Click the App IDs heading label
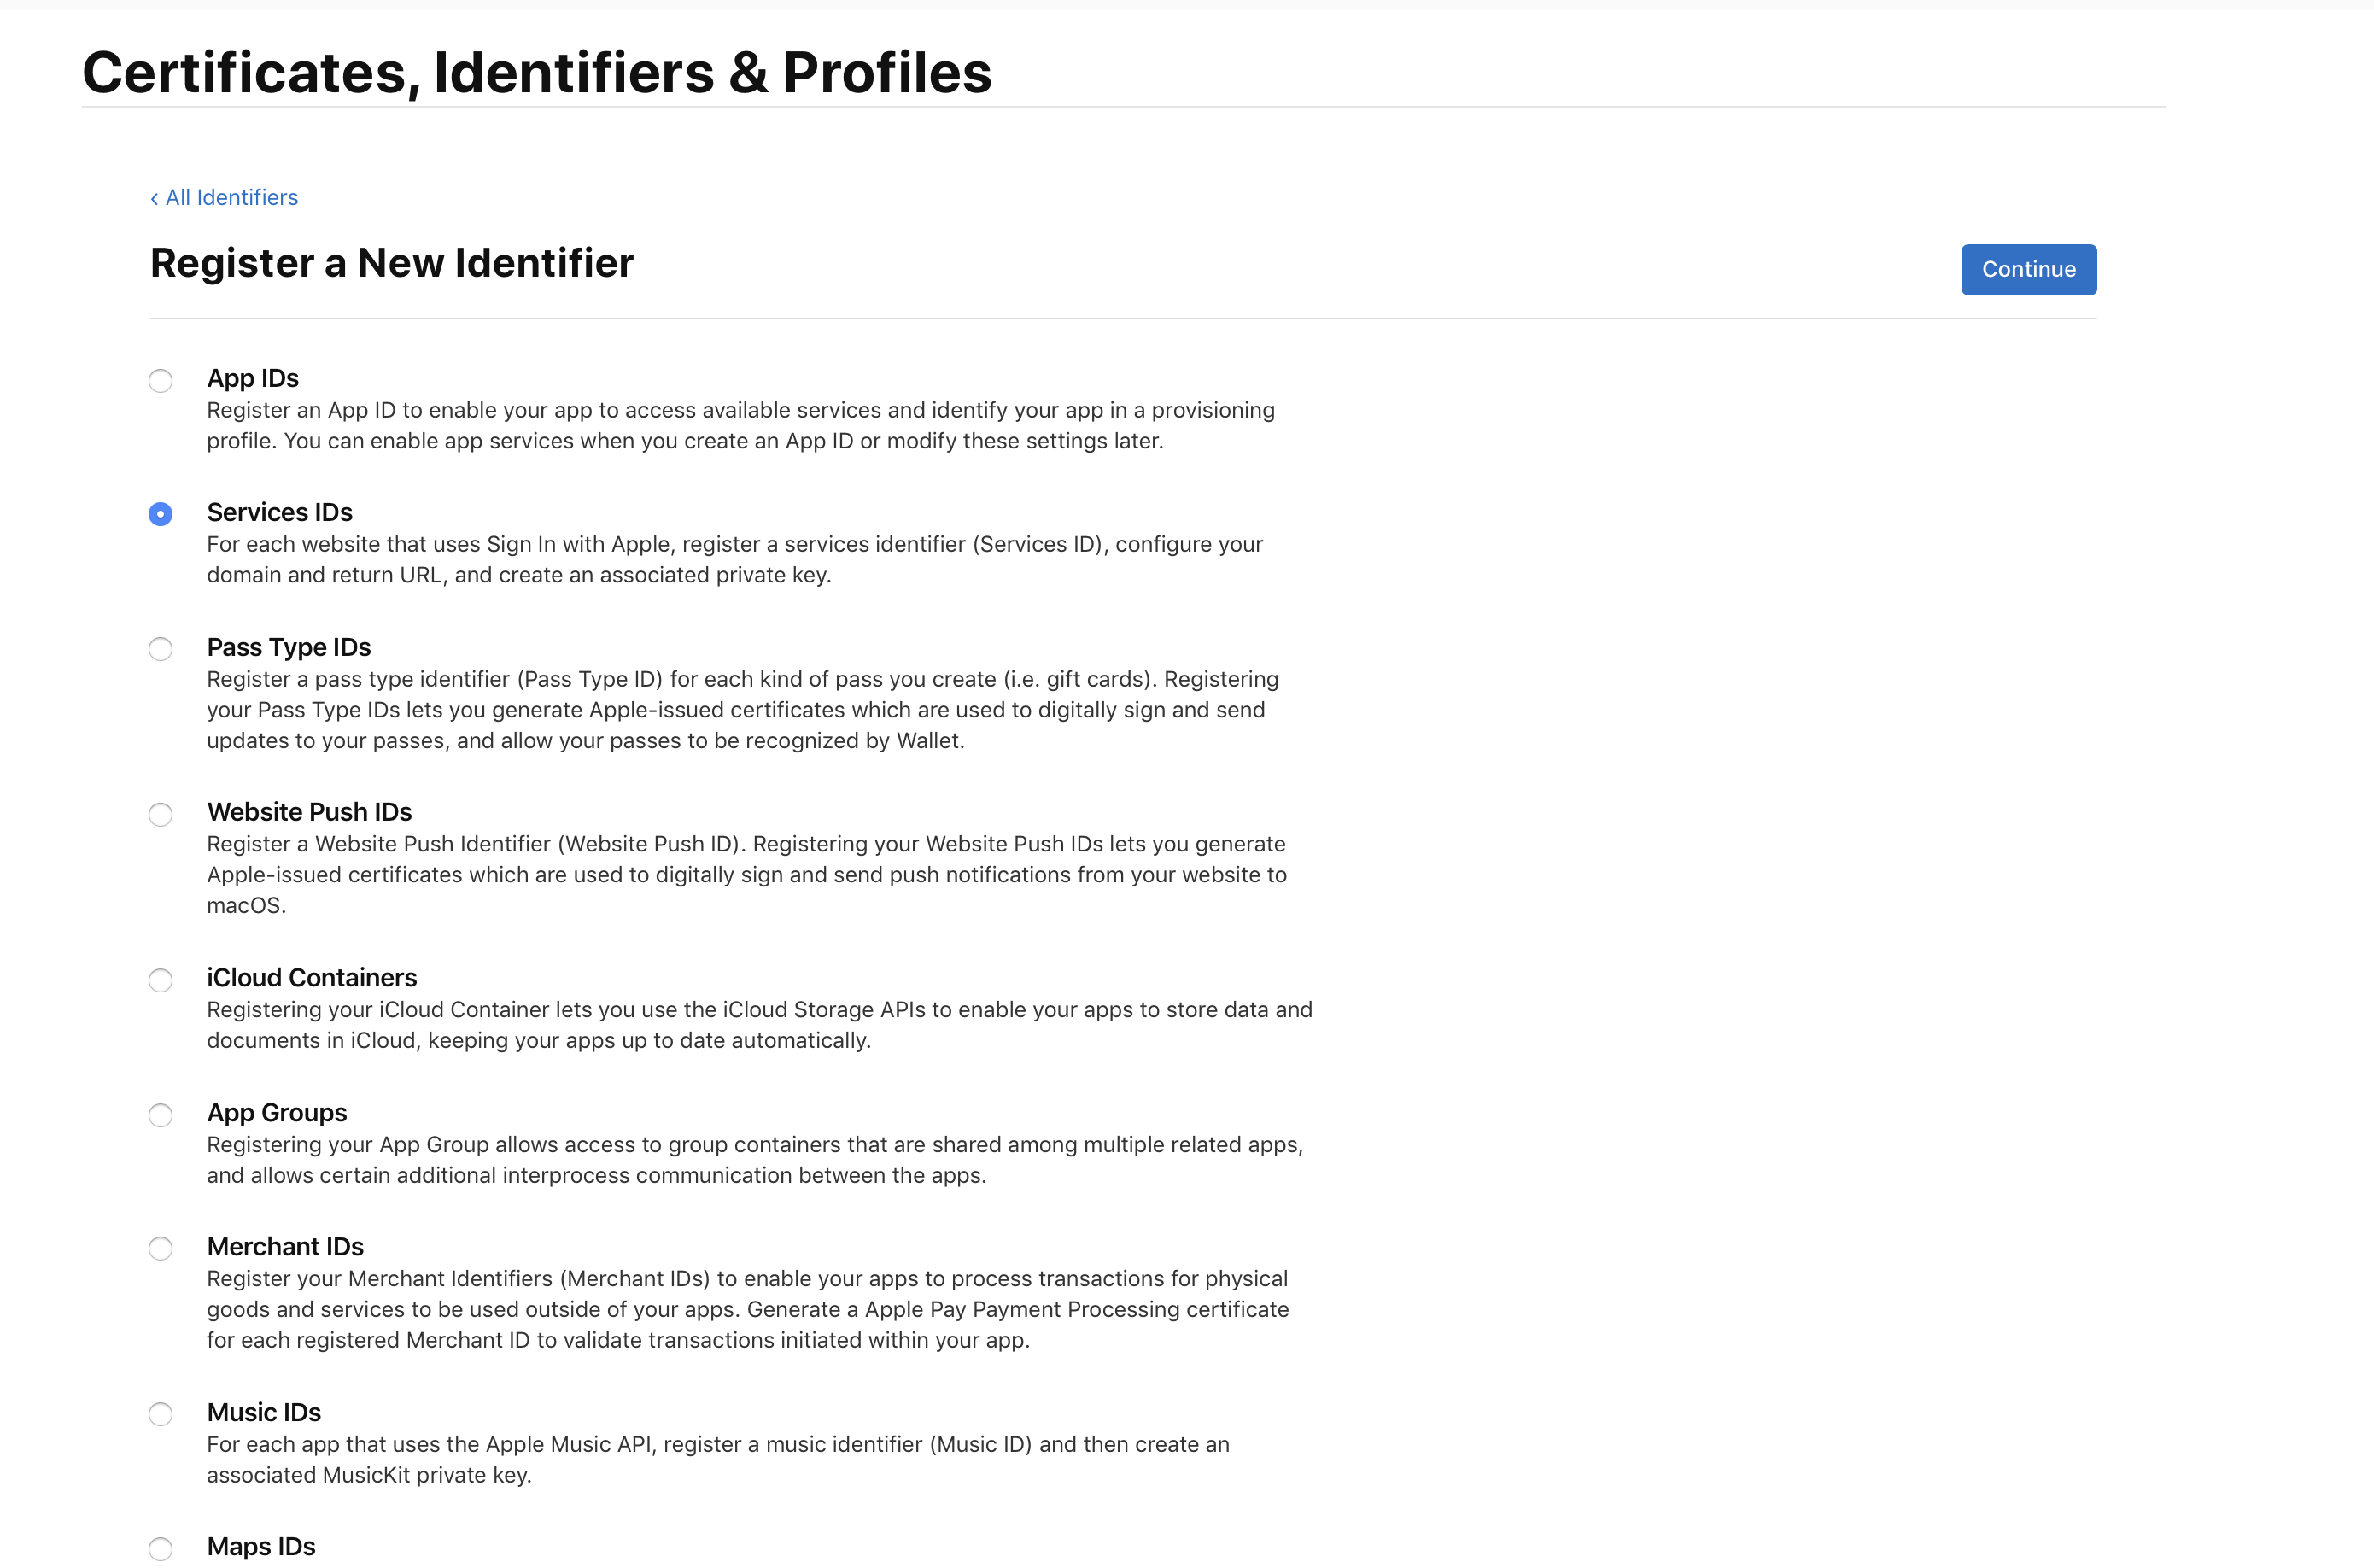The width and height of the screenshot is (2374, 1568). (253, 378)
